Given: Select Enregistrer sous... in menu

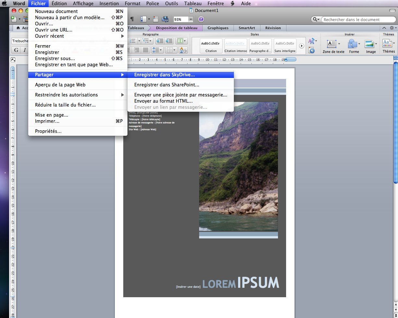Looking at the screenshot, I should [78, 58].
